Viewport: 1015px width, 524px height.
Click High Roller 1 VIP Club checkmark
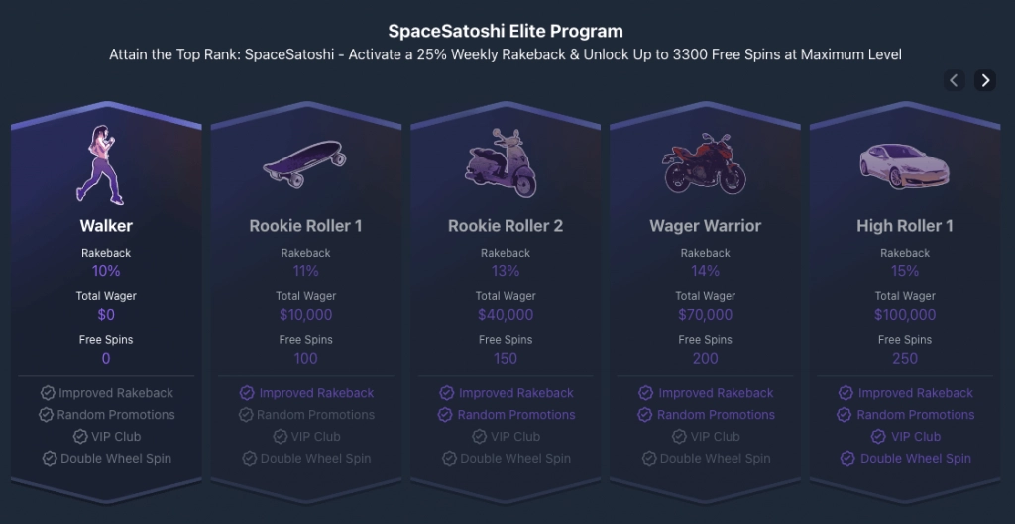[x=878, y=436]
